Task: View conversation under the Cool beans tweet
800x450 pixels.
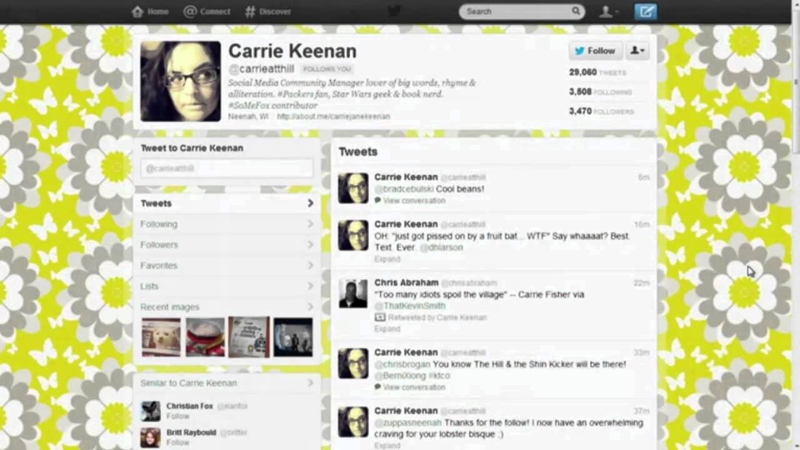Action: (414, 201)
